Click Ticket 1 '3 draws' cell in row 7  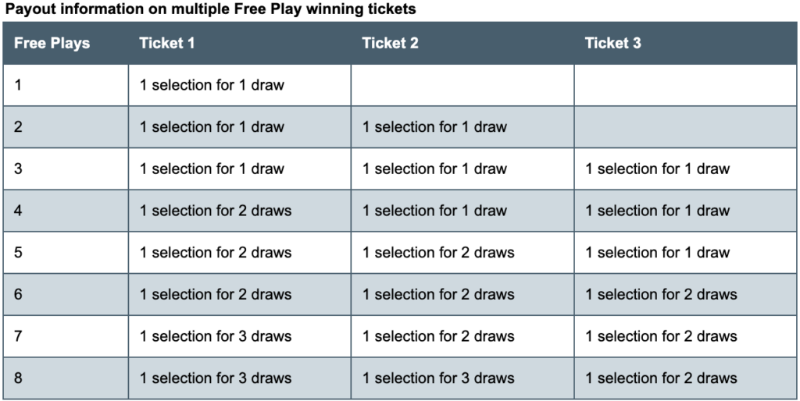click(x=239, y=336)
